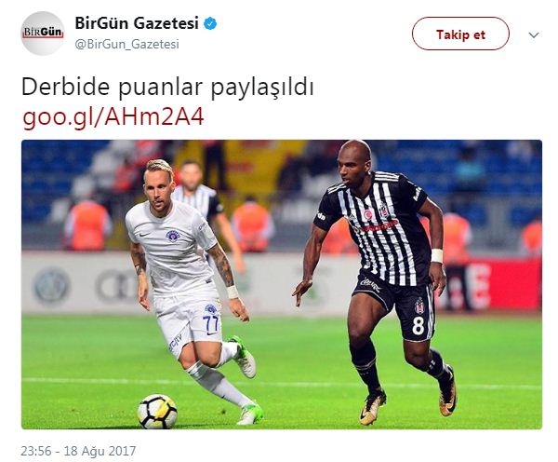Click the Audi rings on sideline board
Screen dimensions: 558x462
[113, 285]
